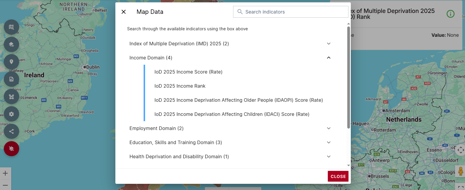Toggle fullscreen map view icon
Image resolution: width=465 pixels, height=190 pixels.
click(461, 187)
